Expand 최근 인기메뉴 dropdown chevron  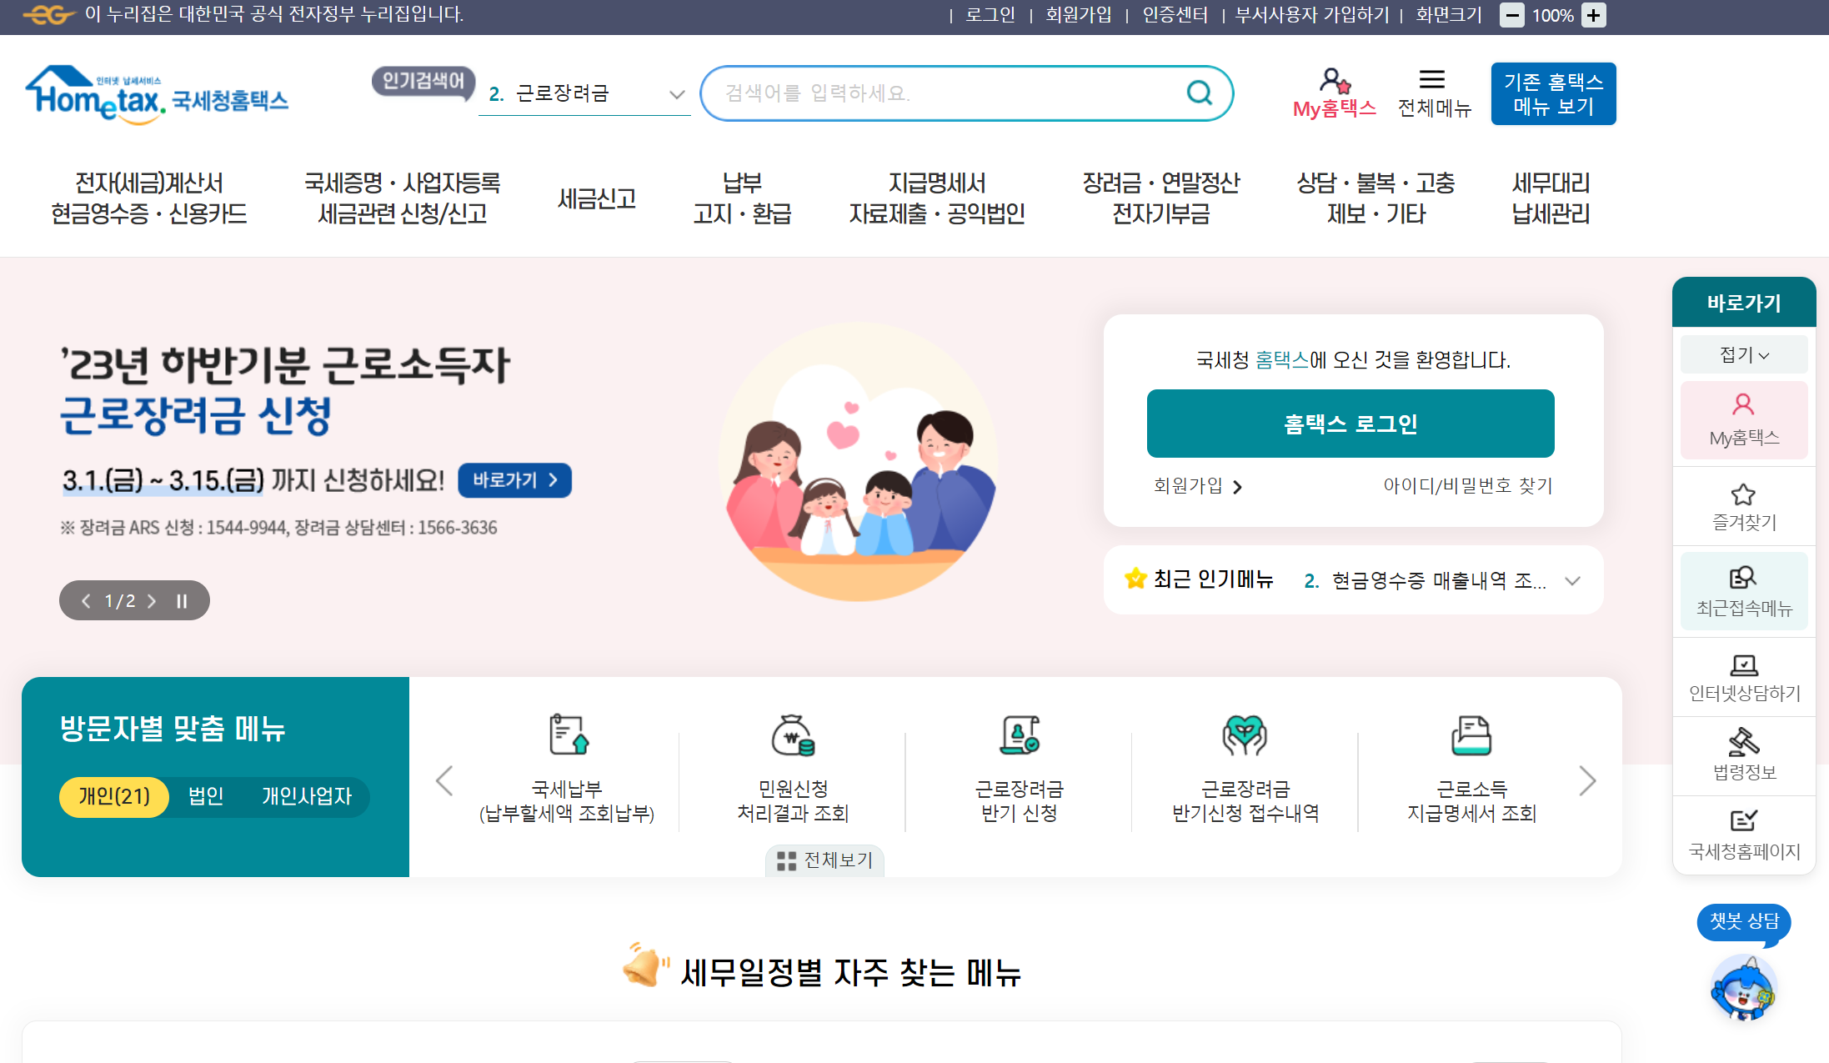tap(1572, 581)
